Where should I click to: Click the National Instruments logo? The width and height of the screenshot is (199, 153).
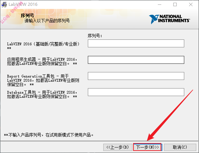point(169,19)
